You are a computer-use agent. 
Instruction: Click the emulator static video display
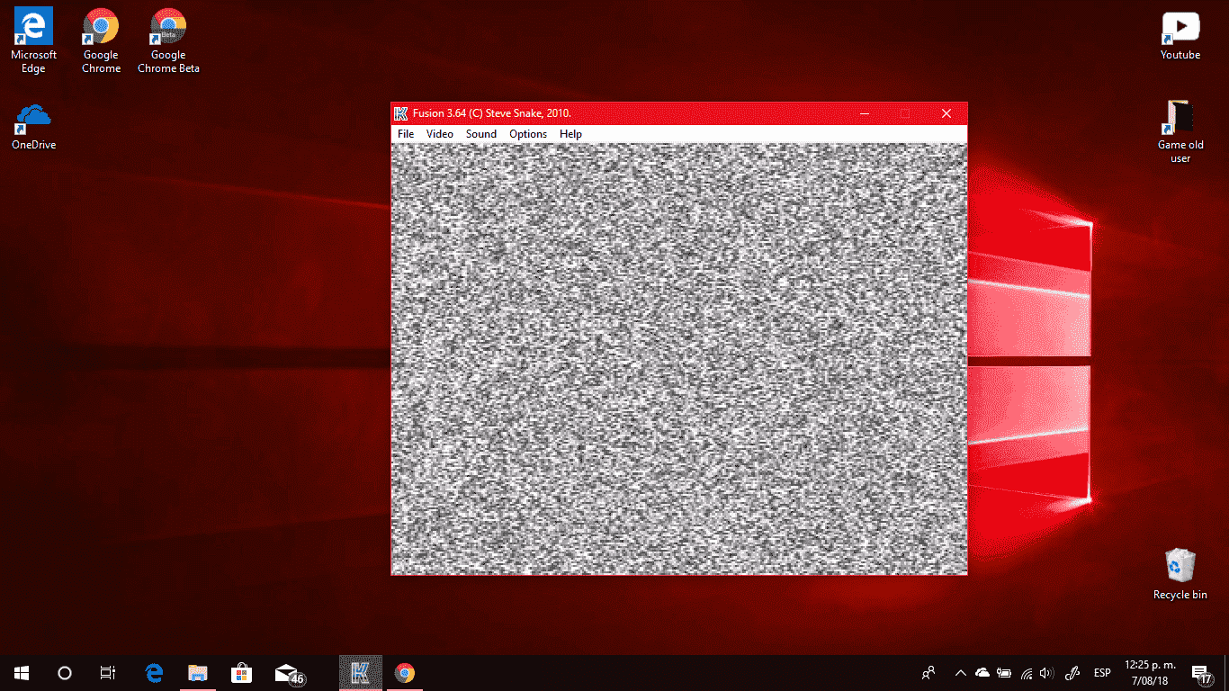(679, 358)
